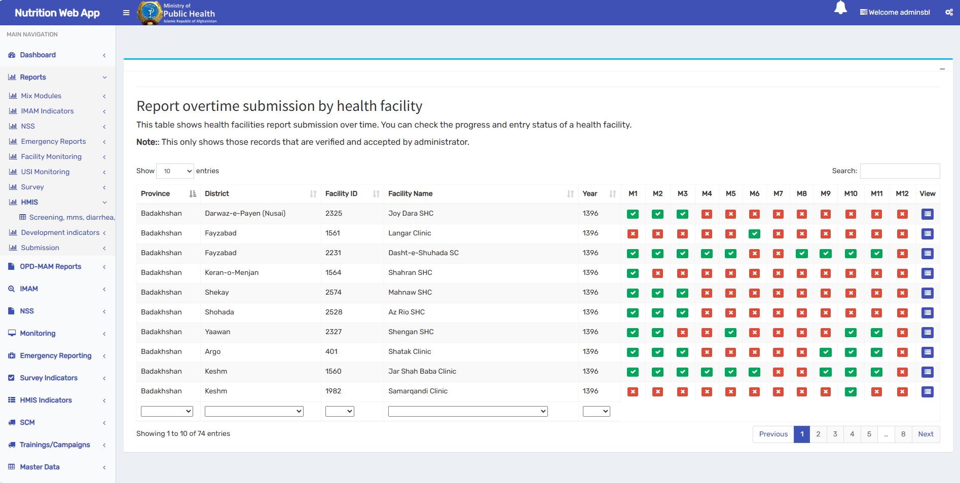Click the Search input field
This screenshot has width=960, height=483.
(900, 171)
